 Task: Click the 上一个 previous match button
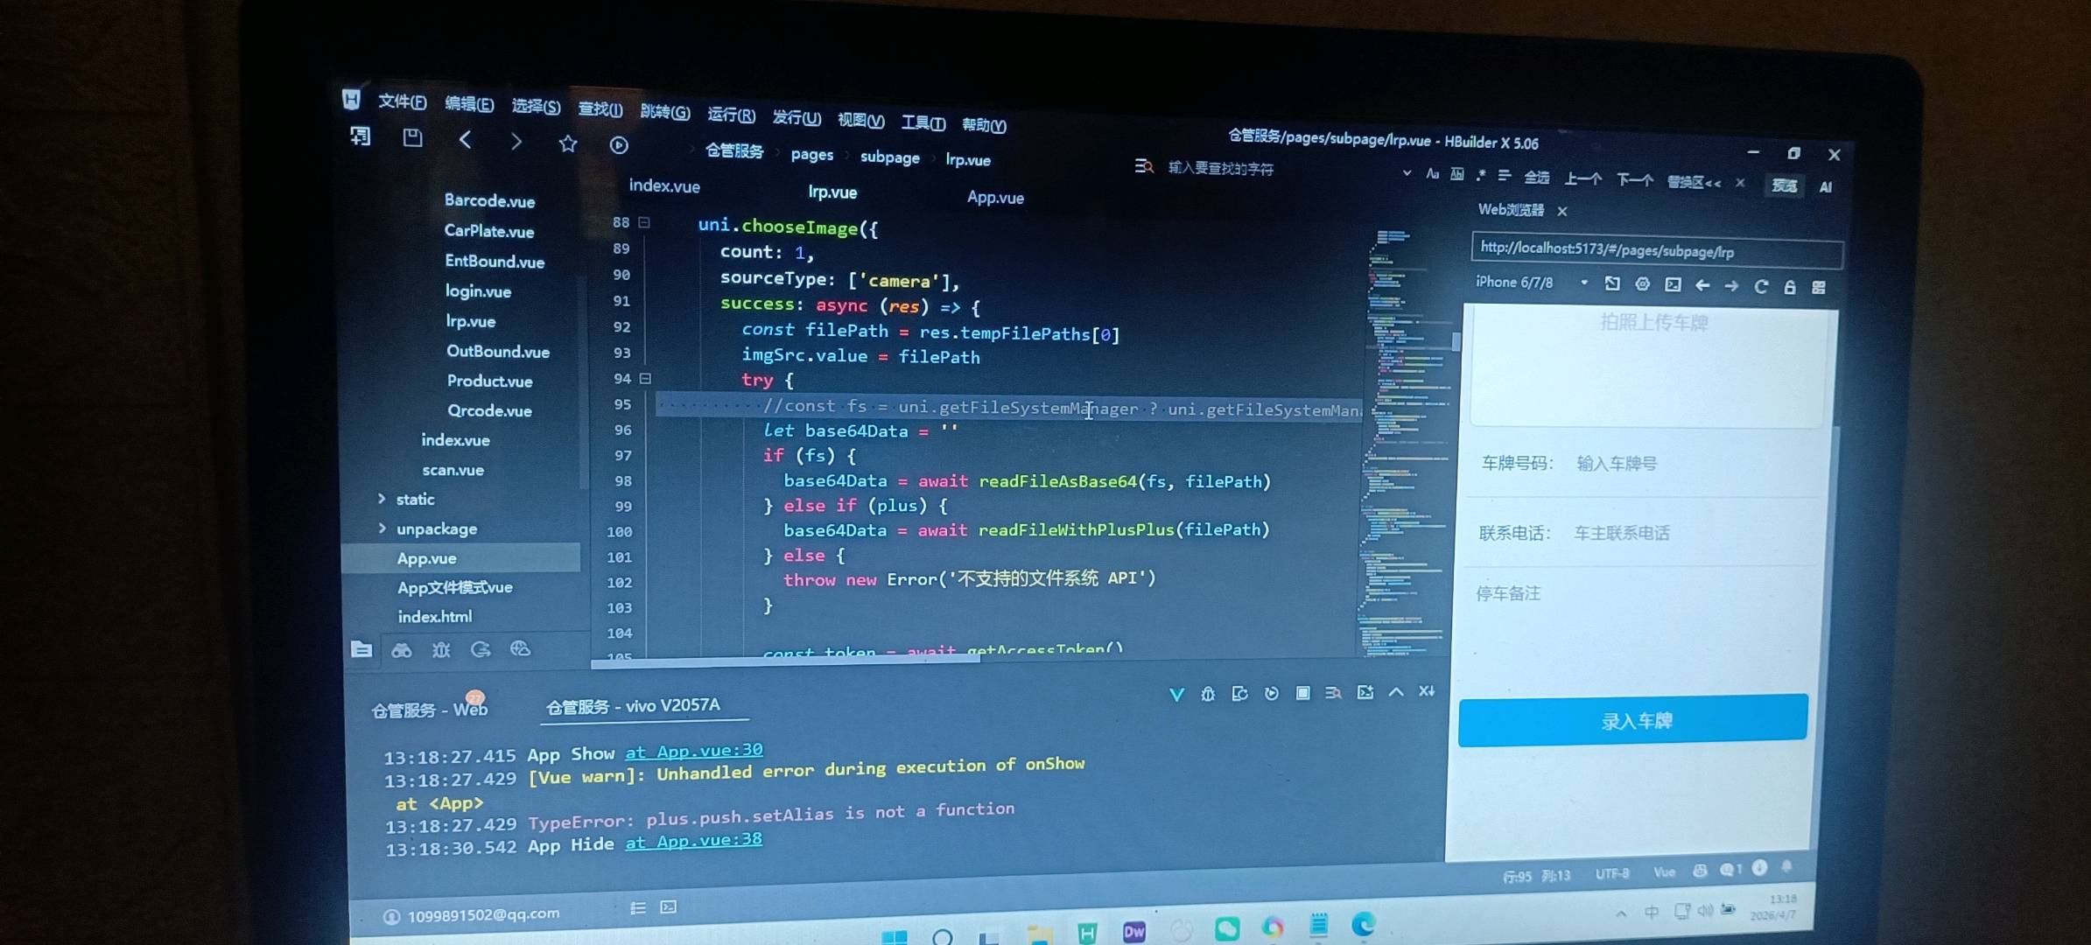(x=1582, y=179)
